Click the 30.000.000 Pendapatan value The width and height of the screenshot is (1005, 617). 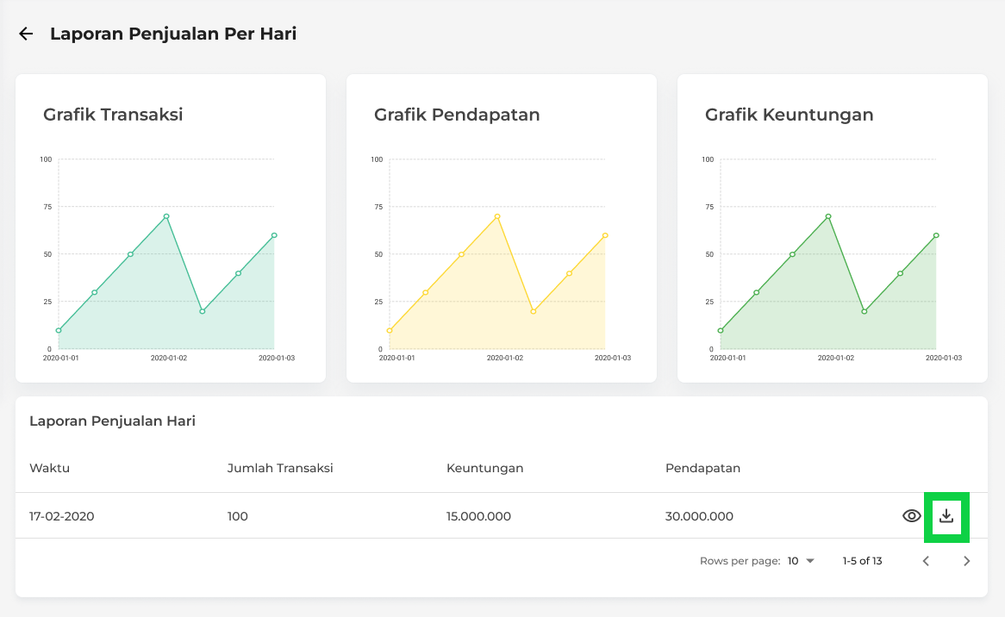tap(699, 516)
